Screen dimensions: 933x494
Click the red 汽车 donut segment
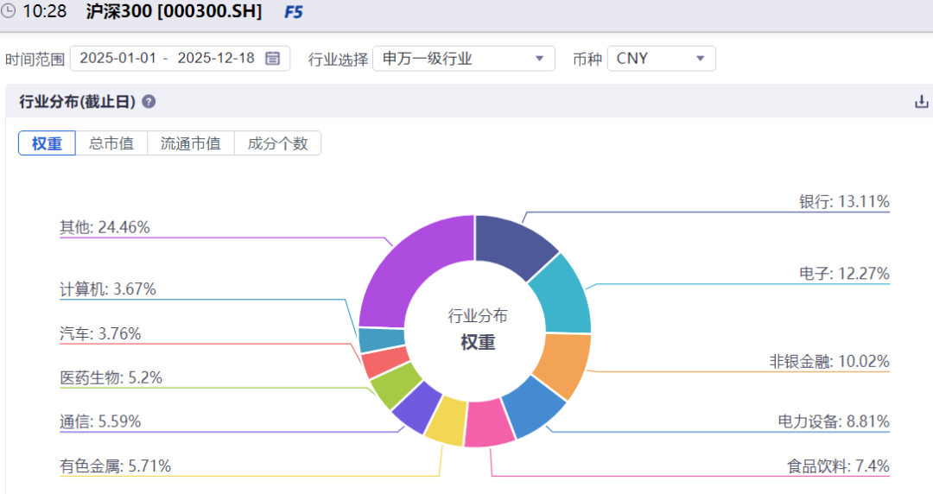point(385,363)
